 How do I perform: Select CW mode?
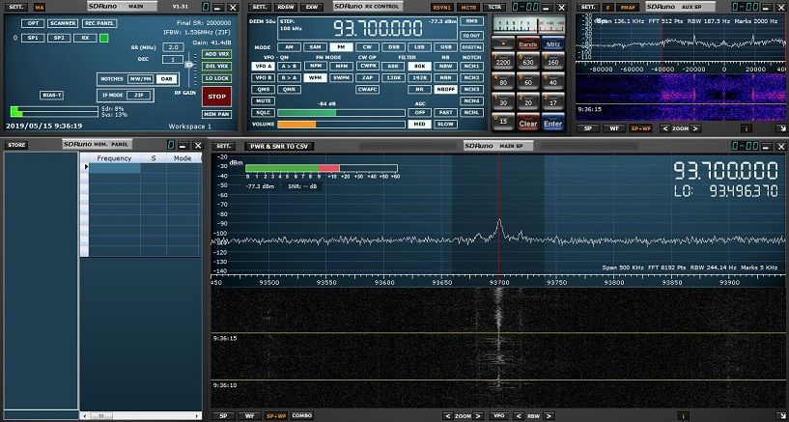click(367, 47)
